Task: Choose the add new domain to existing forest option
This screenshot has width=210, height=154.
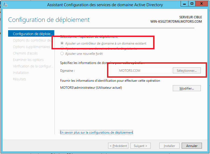Action: coord(62,49)
